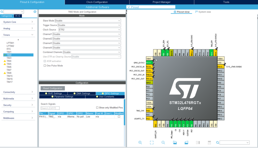Zoom out of the chip view
Viewport: 258px width, 148px height.
pos(163,142)
